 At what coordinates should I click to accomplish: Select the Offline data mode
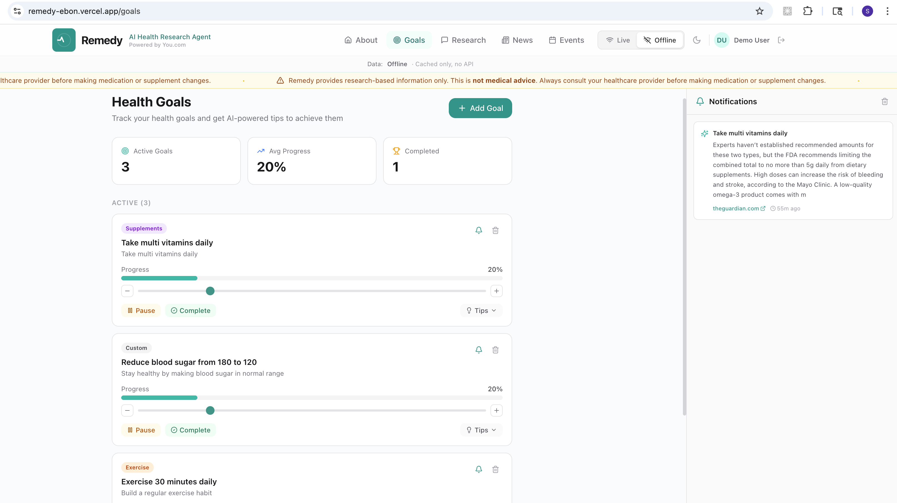(x=660, y=40)
